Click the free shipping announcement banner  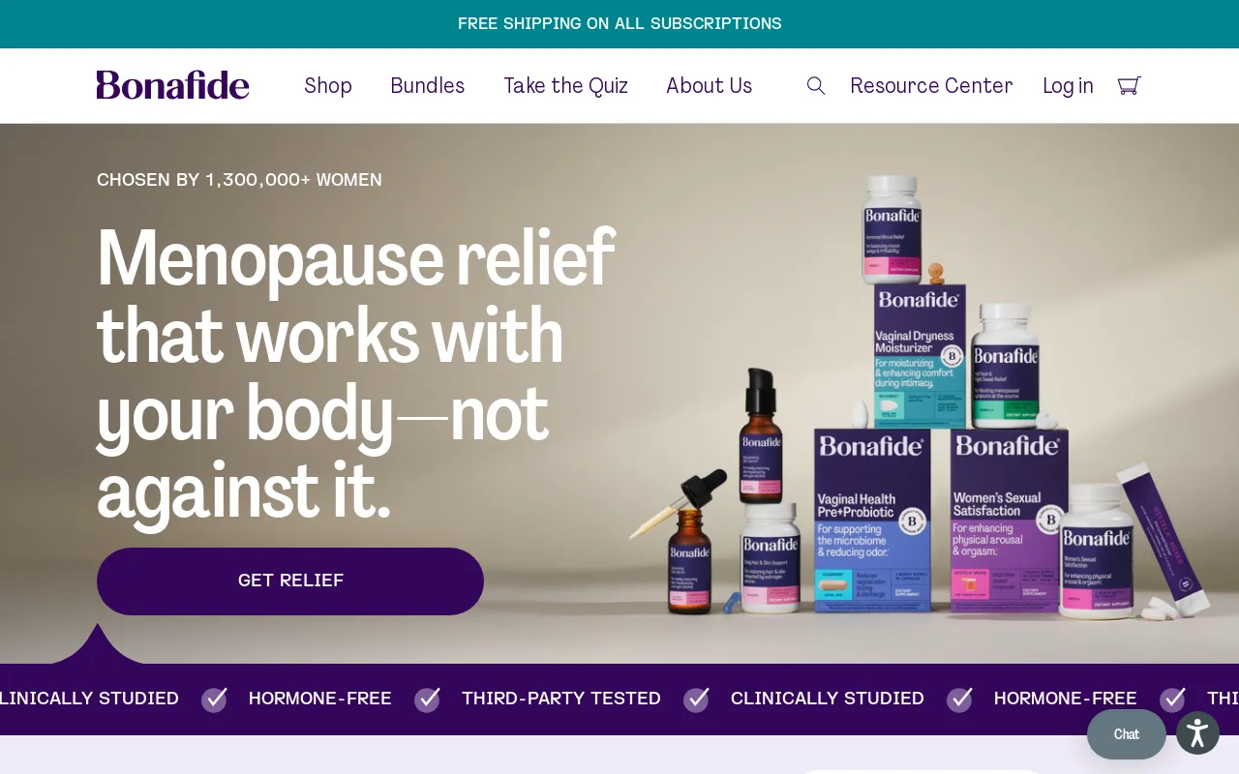[619, 24]
